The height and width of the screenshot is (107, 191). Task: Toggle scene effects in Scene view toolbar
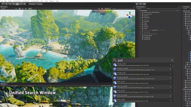[26, 9]
